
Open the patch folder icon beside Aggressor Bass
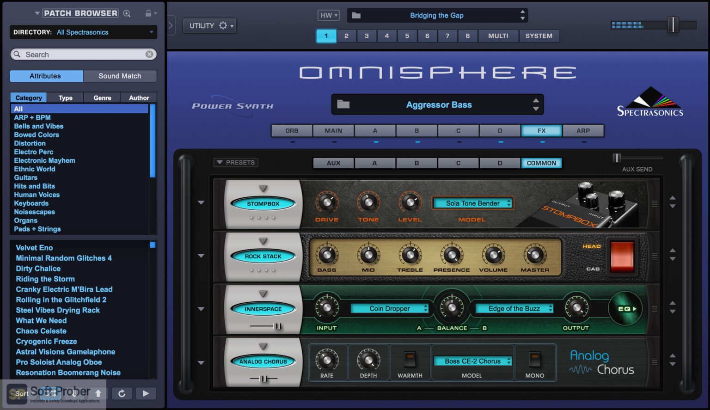(x=343, y=104)
